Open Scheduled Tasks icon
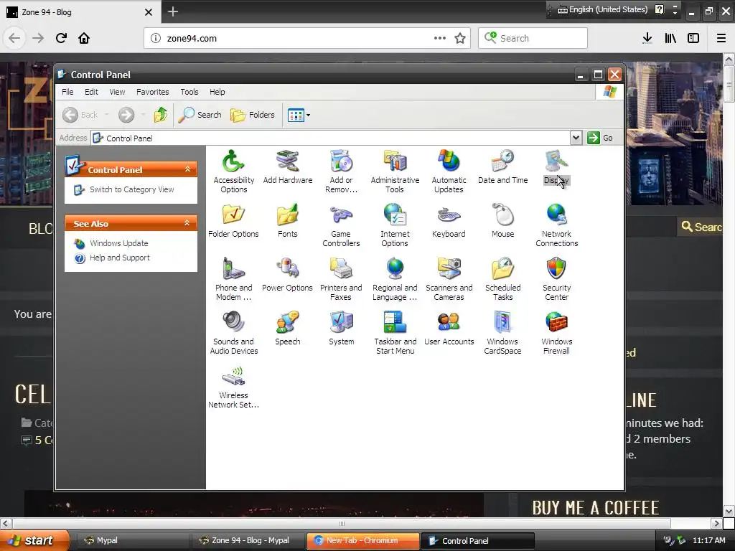This screenshot has width=735, height=551. [x=502, y=278]
